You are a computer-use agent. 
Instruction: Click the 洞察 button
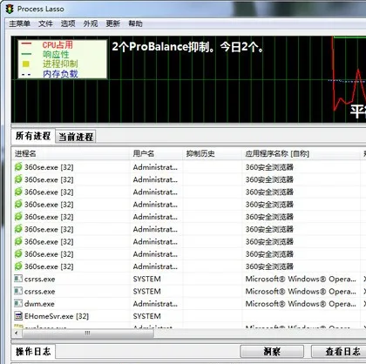pos(272,352)
